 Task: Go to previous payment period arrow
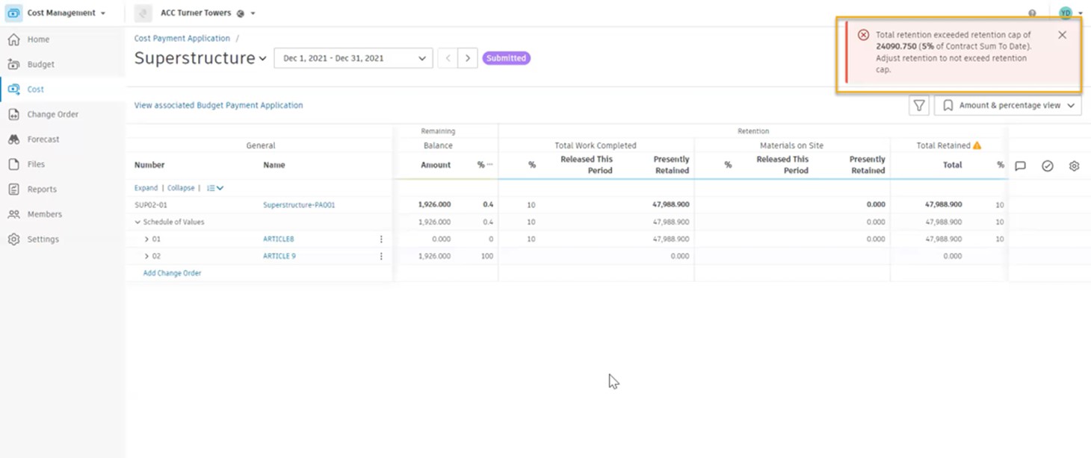[x=448, y=58]
